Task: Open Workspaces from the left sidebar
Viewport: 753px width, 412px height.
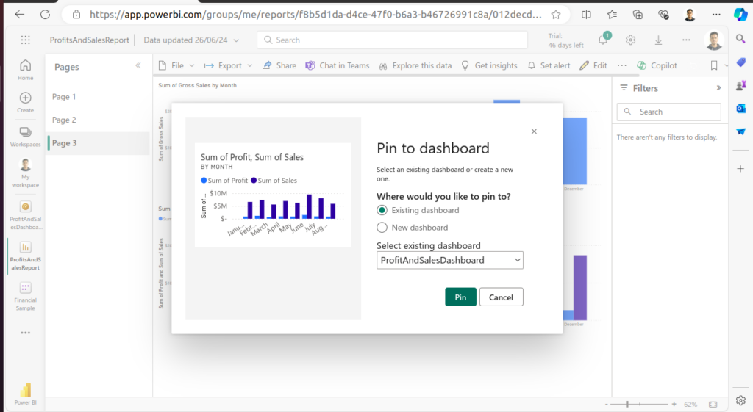Action: click(26, 136)
